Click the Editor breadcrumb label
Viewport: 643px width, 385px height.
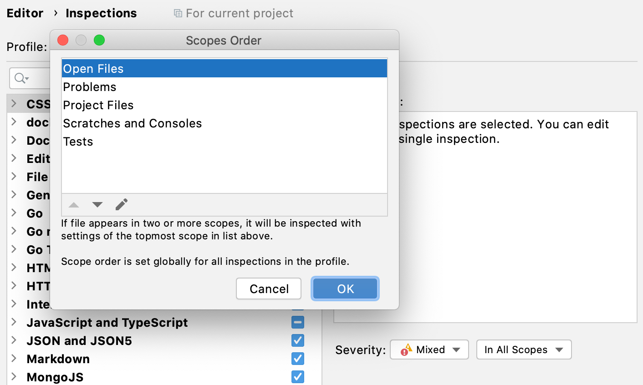(25, 13)
